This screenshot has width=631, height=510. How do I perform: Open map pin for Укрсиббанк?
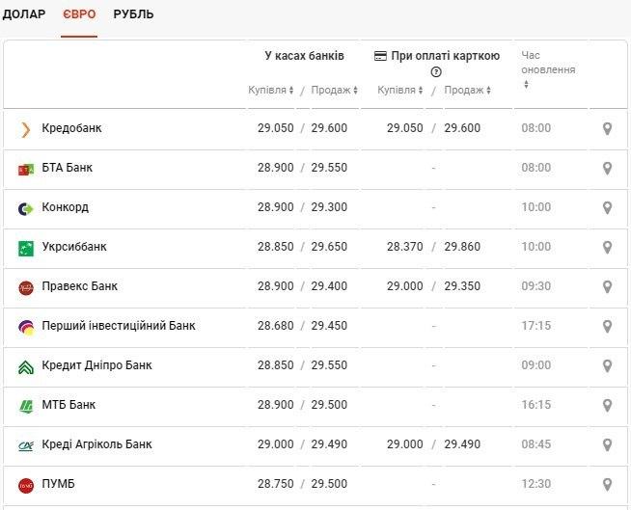[607, 247]
